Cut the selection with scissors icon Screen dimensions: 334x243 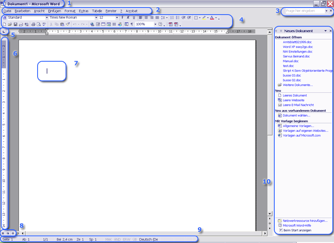pyautogui.click(x=51, y=24)
